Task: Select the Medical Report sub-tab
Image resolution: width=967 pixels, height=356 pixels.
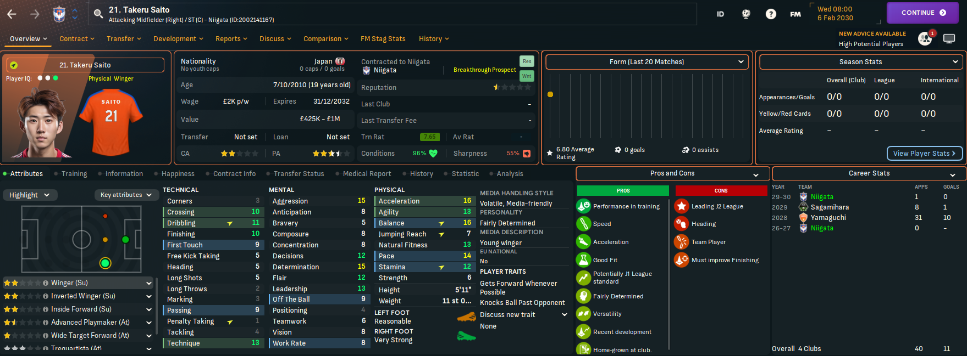Action: 367,174
